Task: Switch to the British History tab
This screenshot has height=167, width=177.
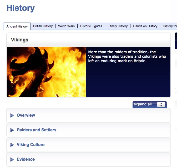Action: click(x=43, y=26)
